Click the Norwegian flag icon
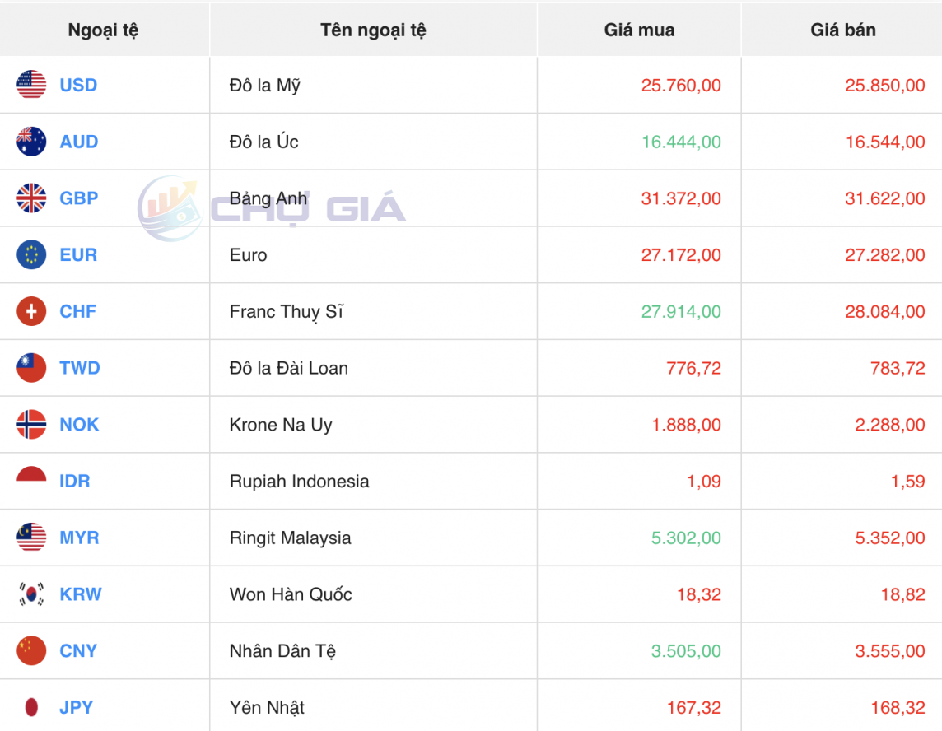Image resolution: width=942 pixels, height=731 pixels. click(31, 425)
